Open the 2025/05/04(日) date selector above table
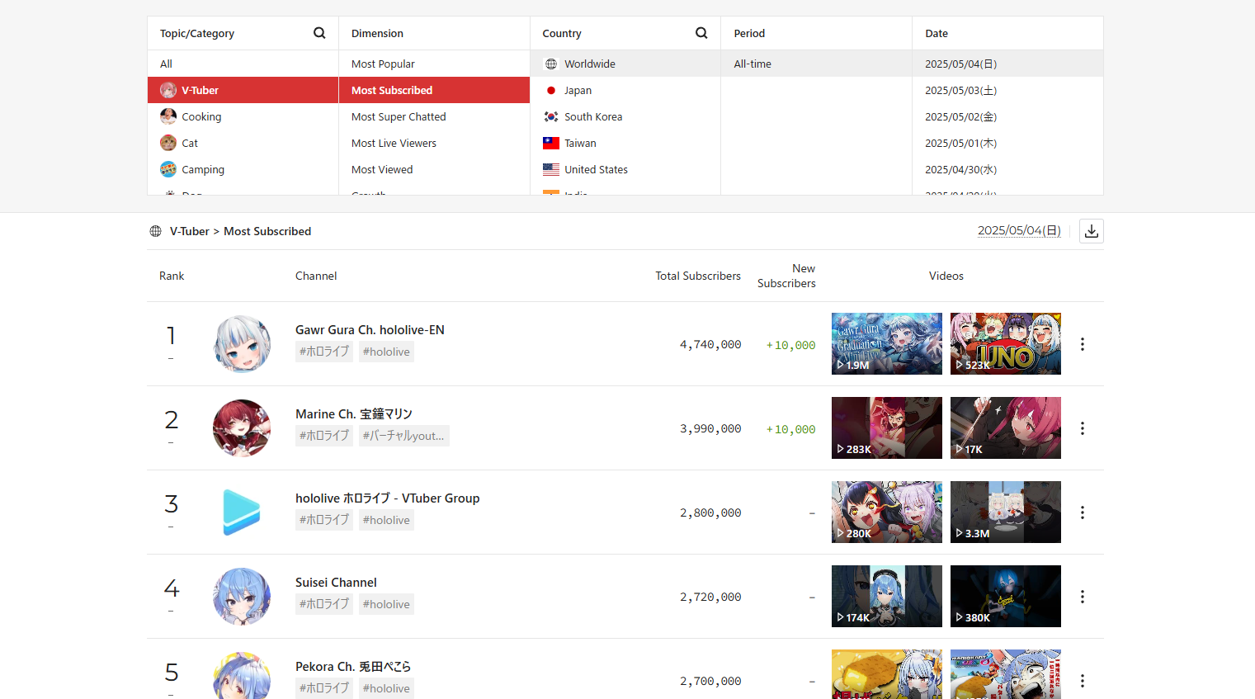This screenshot has width=1255, height=699. tap(1019, 230)
